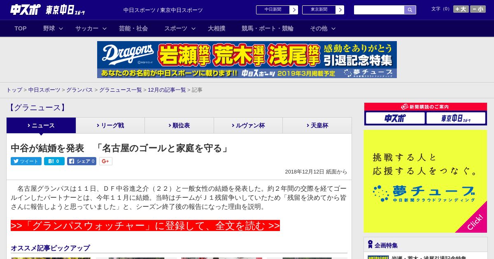494x259 pixels.
Task: Expand the サッカー menu dropdown
Action: (x=91, y=28)
